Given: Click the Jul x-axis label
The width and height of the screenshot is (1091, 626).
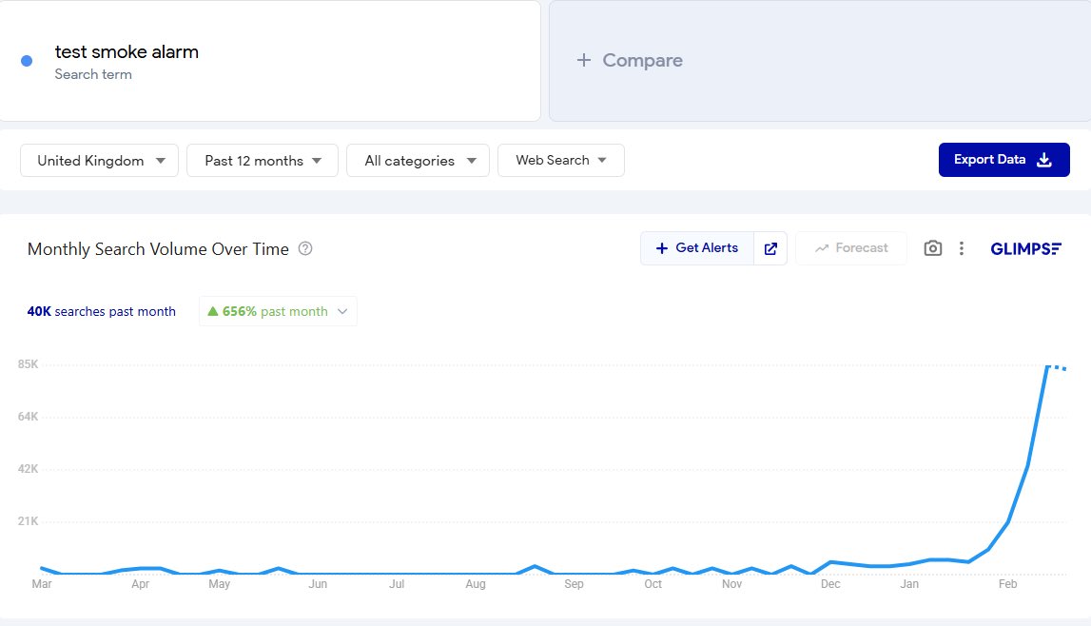Looking at the screenshot, I should click(397, 584).
